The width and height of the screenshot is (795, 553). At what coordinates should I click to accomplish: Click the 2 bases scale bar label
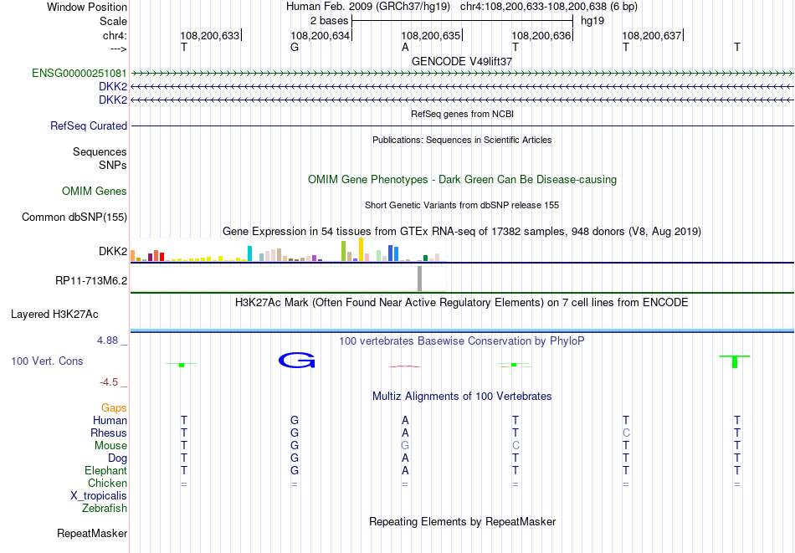tap(330, 21)
